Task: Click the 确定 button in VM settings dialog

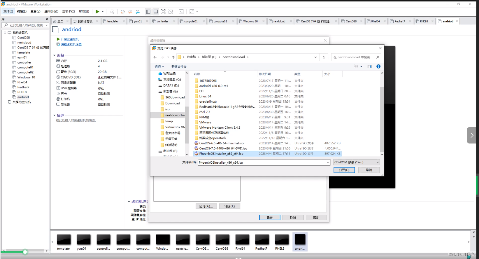Action: [x=270, y=218]
